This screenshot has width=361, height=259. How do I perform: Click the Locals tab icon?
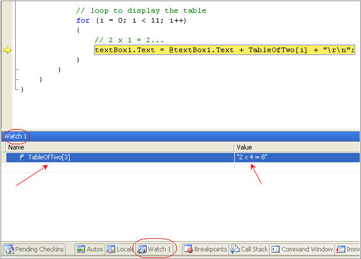110,249
